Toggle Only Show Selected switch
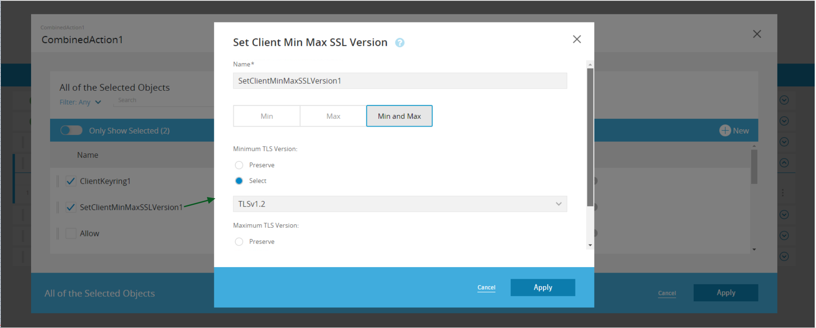 [71, 131]
